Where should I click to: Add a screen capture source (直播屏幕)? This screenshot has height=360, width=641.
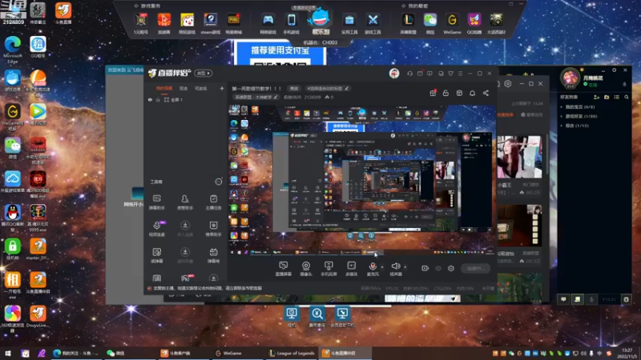point(284,269)
